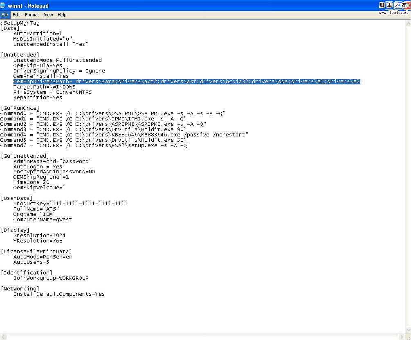Viewport: 411px width, 340px height.
Task: Click the '[Data]' section header
Action: tap(10, 28)
